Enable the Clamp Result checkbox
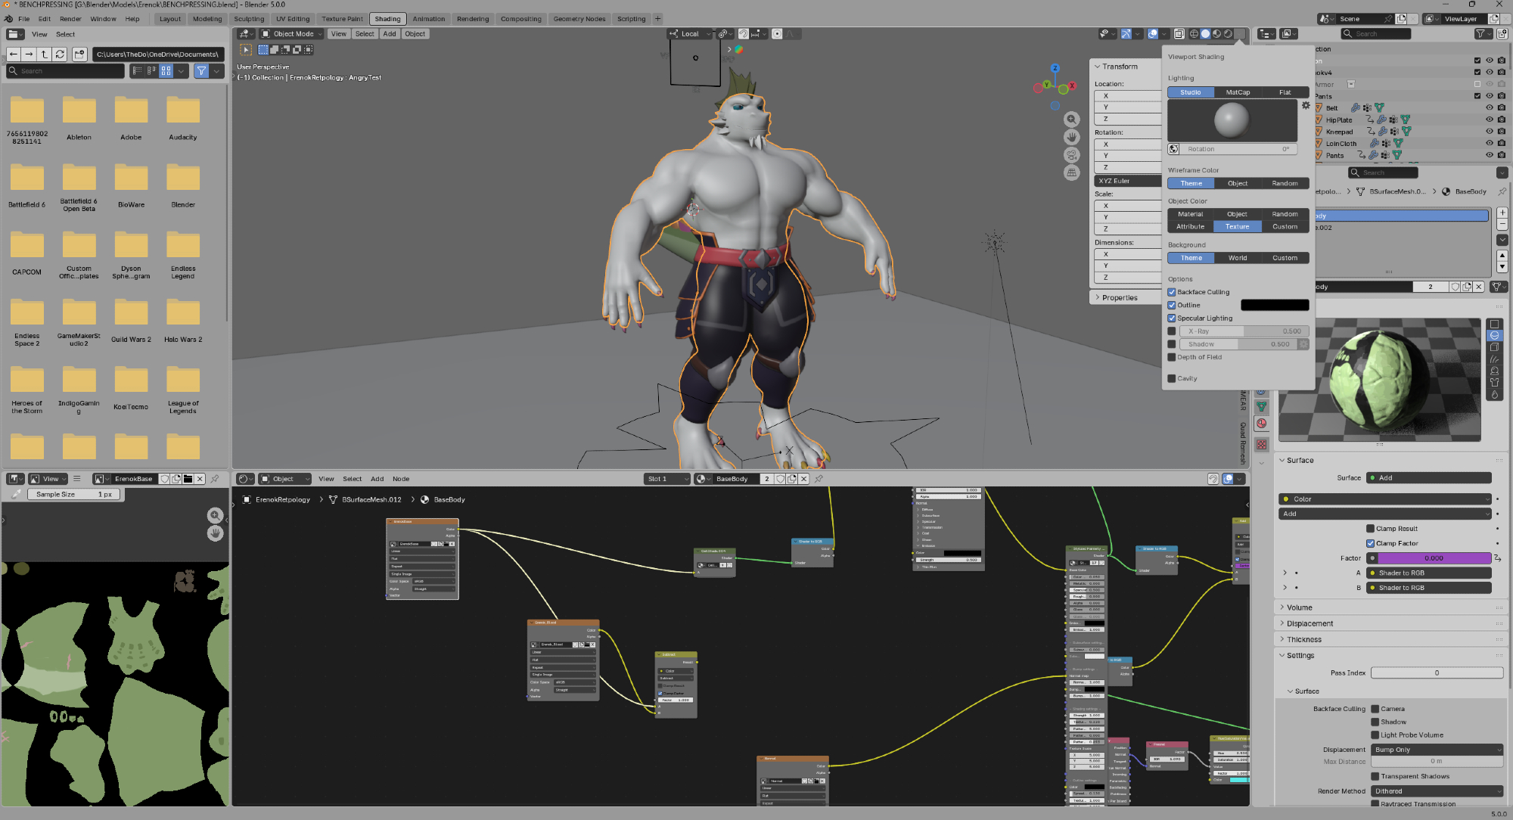 pyautogui.click(x=1370, y=529)
